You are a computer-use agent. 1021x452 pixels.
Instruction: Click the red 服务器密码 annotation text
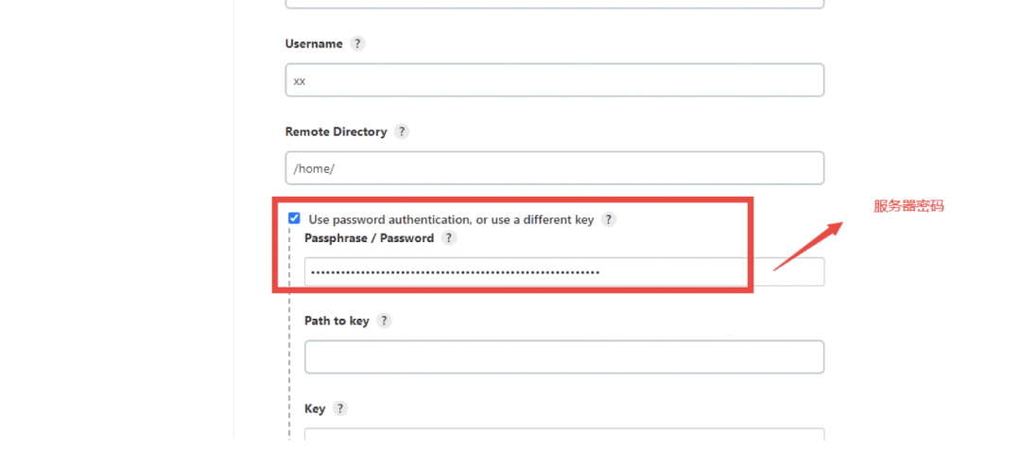point(909,206)
